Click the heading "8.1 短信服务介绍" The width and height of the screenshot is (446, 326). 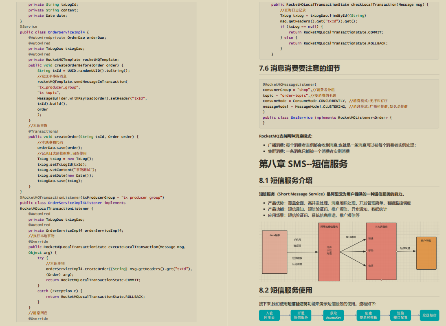click(x=286, y=180)
